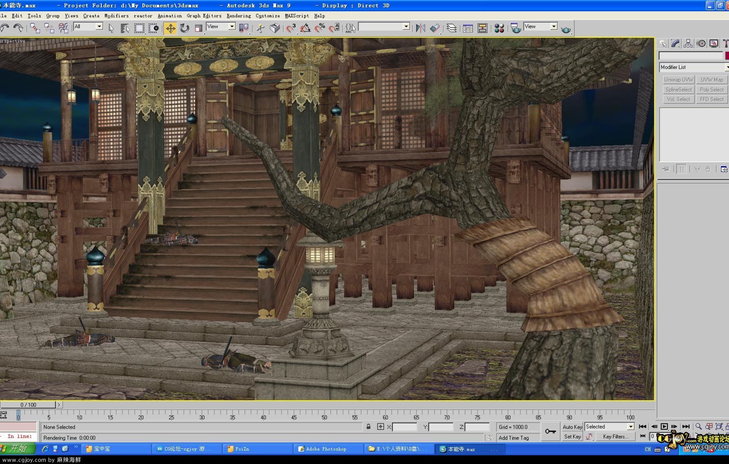This screenshot has width=729, height=464.
Task: Click the Vol. Select button
Action: 679,99
